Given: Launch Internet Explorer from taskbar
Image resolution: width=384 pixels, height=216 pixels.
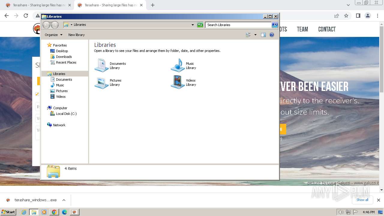Looking at the screenshot, I should point(24,212).
